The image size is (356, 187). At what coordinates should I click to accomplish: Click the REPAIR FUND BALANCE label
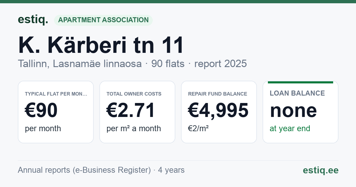click(217, 94)
